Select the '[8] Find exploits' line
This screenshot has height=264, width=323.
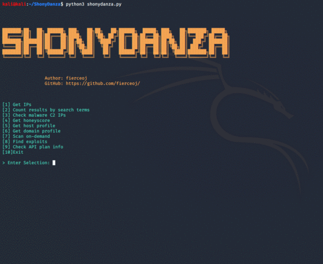click(25, 142)
